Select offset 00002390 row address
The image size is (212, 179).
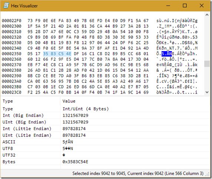click(11, 76)
